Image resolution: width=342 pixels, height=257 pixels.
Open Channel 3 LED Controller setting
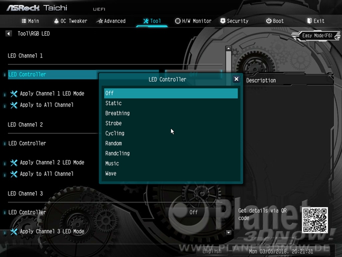tap(27, 212)
